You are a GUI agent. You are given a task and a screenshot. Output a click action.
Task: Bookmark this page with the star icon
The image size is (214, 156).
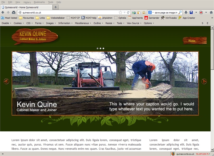pos(121,13)
